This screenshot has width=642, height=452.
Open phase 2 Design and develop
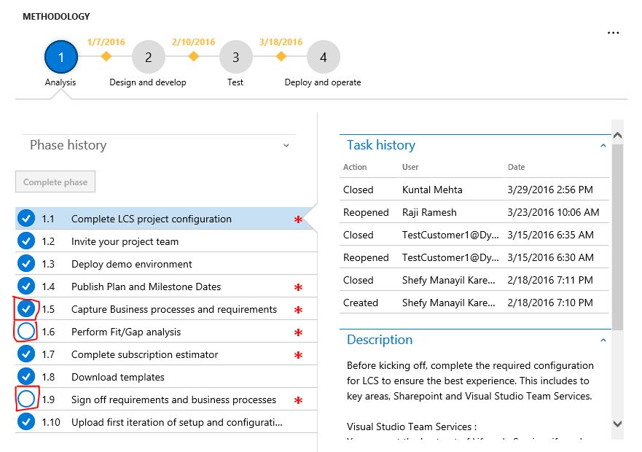[148, 57]
